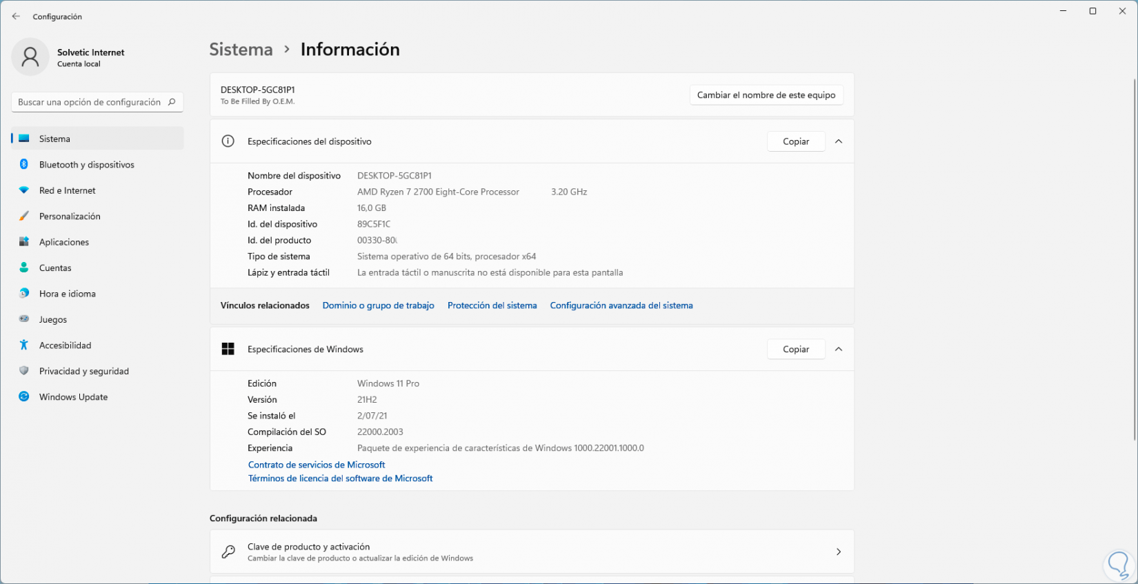Click the Aplicaciones sidebar icon
Viewport: 1138px width, 584px height.
coord(24,242)
